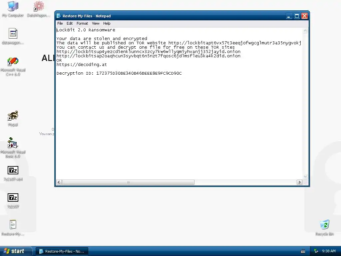Click the keyboard tray icon in the taskbar
341x256 pixels.
click(303, 251)
